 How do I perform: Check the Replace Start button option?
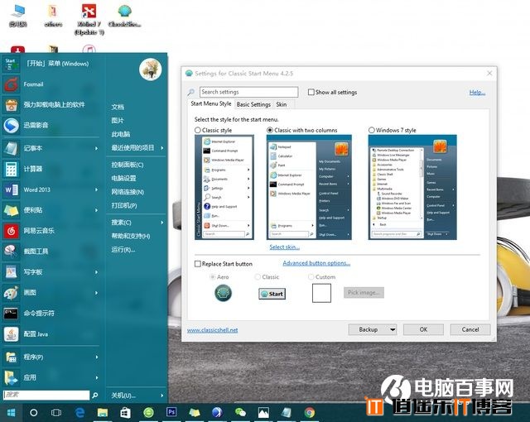198,264
